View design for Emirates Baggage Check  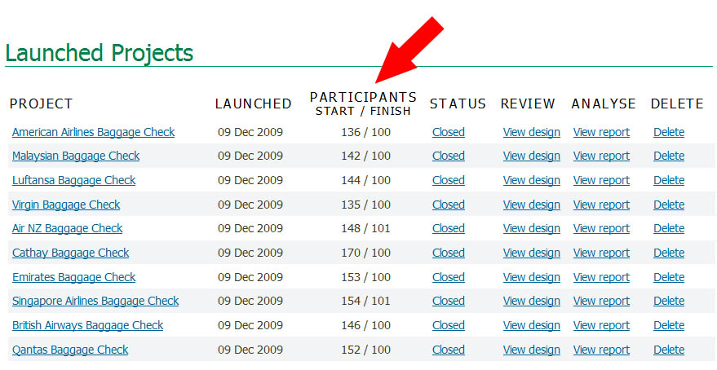point(531,277)
